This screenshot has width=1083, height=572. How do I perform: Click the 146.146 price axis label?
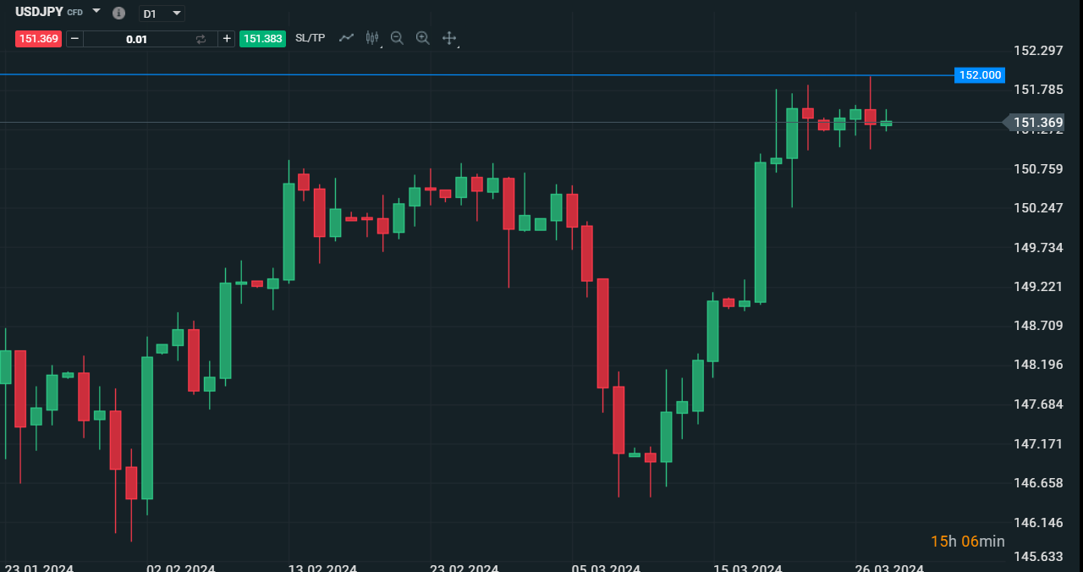click(x=1038, y=523)
